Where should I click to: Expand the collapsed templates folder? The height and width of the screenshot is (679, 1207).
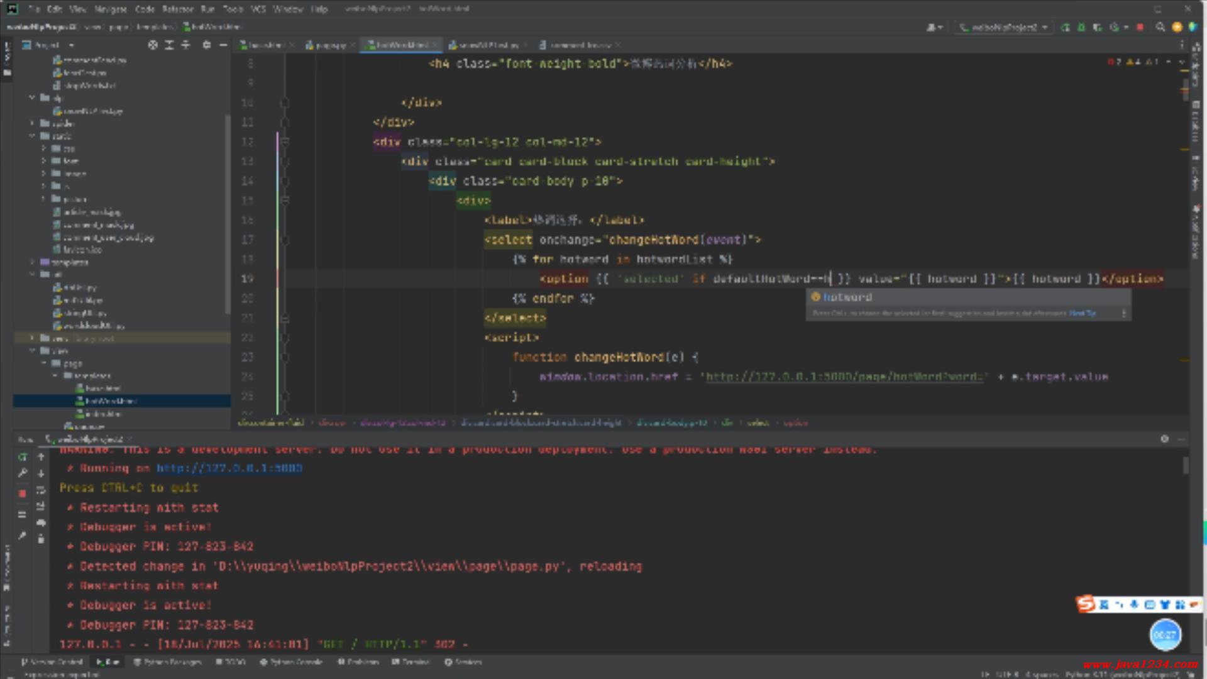click(33, 262)
